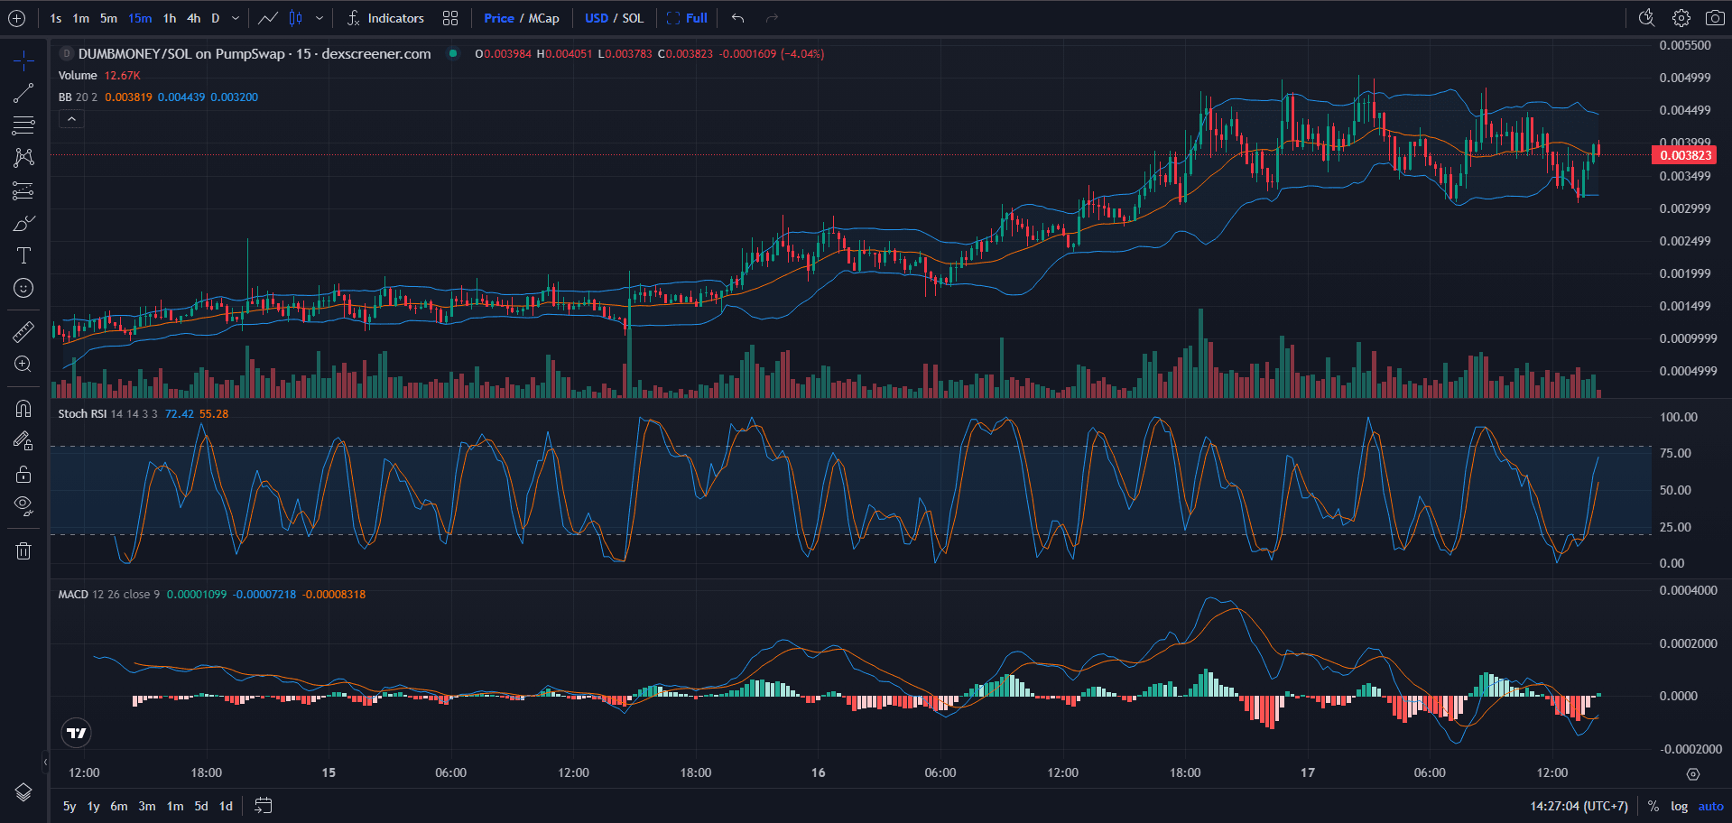Choose the text annotation tool
Image resolution: width=1732 pixels, height=823 pixels.
tap(23, 255)
